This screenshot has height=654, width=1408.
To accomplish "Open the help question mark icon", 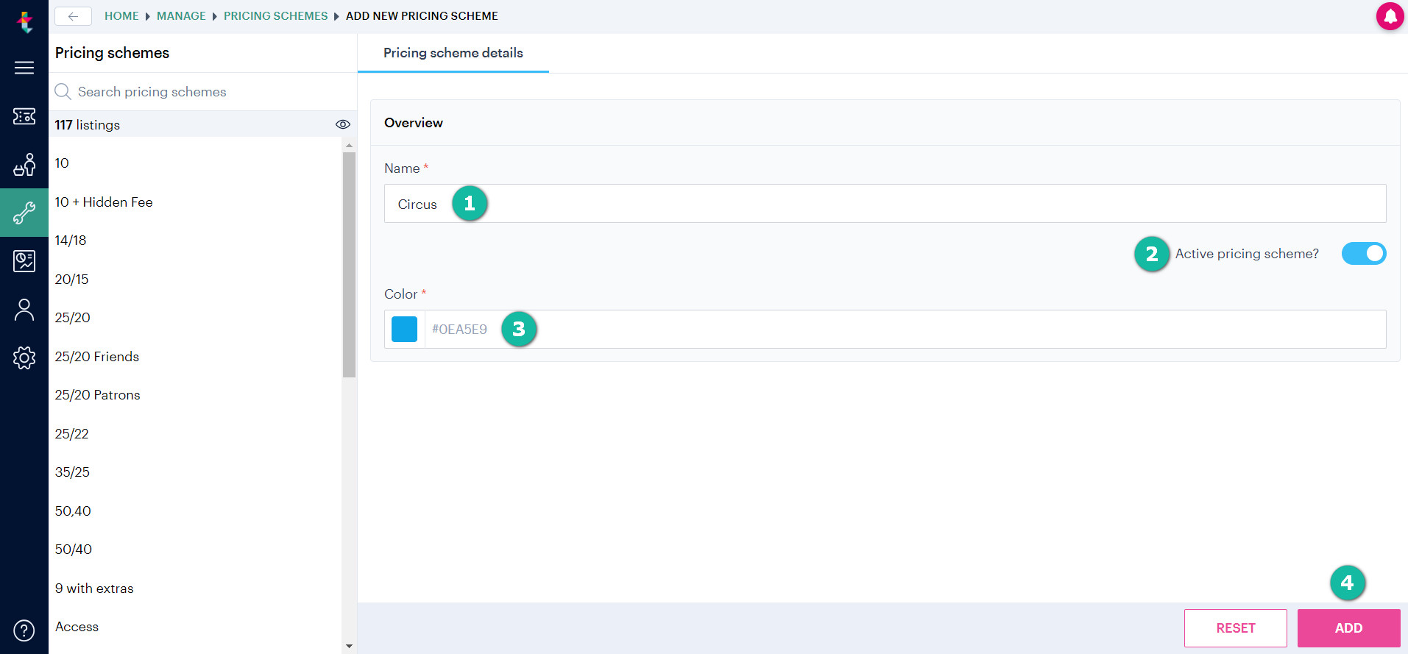I will pos(24,630).
